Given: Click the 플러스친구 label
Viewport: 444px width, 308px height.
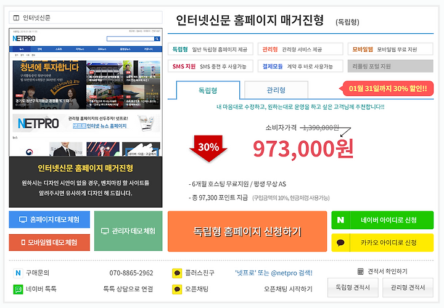Looking at the screenshot, I should click(199, 273).
